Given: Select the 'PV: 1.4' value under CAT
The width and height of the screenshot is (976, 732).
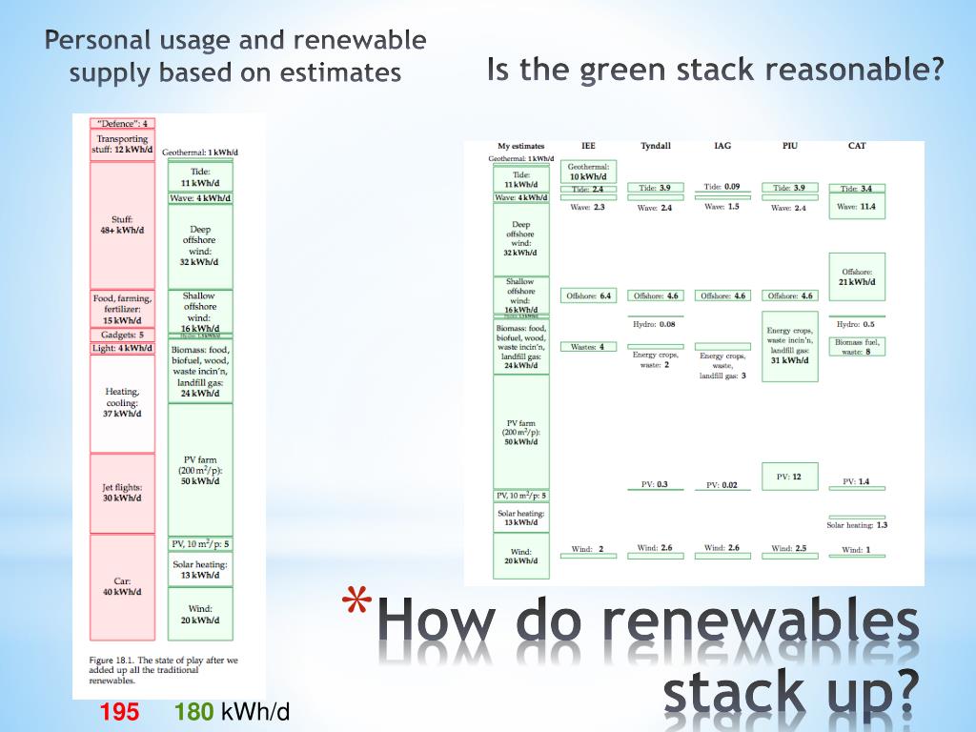Looking at the screenshot, I should point(857,481).
